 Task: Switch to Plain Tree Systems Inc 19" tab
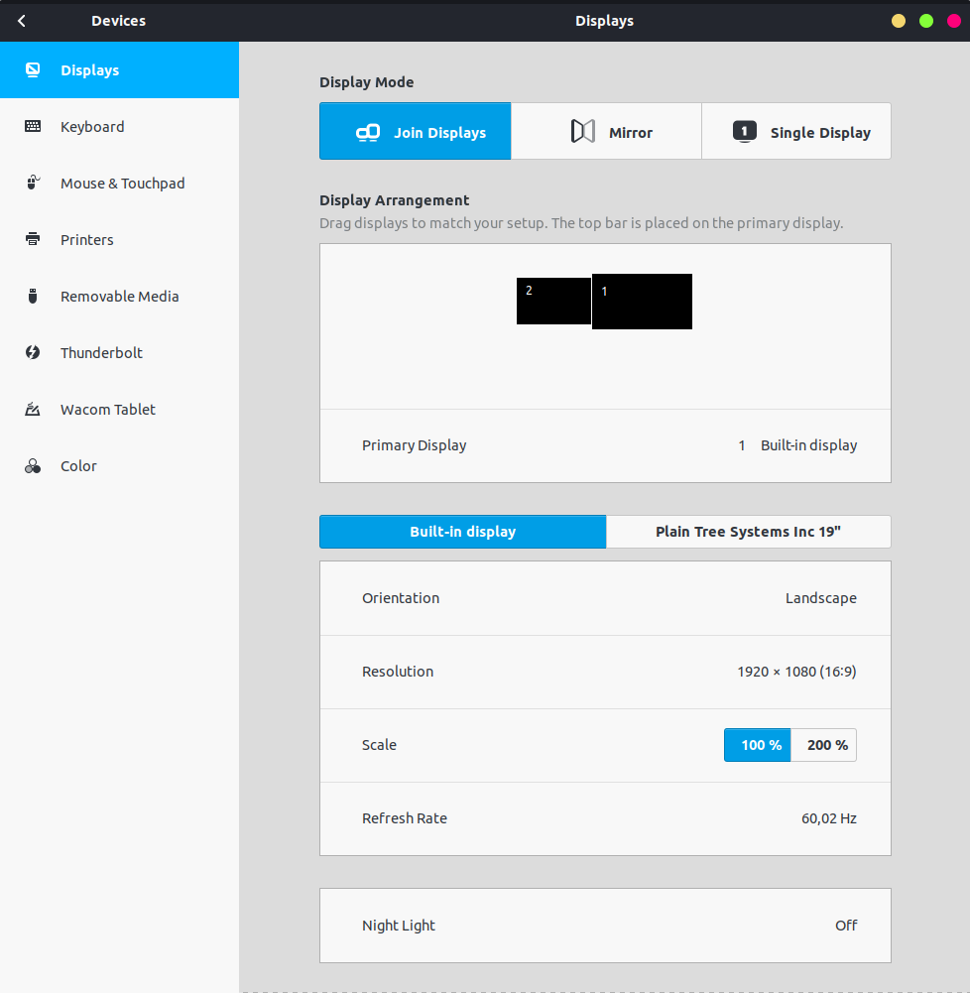[x=749, y=532]
